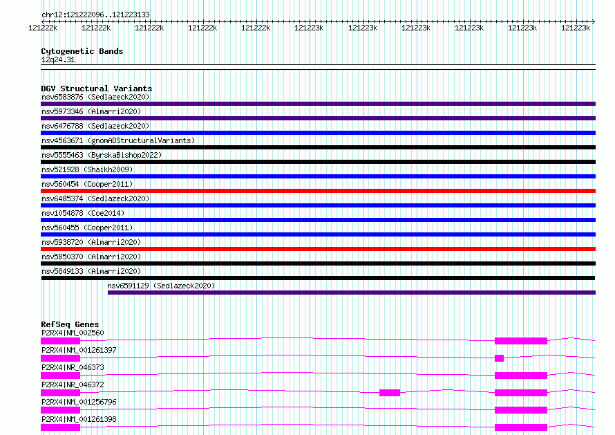615x435 pixels.
Task: Click the blue bar under nsv1054878
Action: [318, 220]
